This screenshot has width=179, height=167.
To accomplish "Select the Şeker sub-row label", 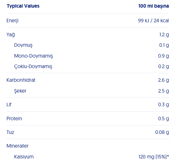I will pos(20,91).
